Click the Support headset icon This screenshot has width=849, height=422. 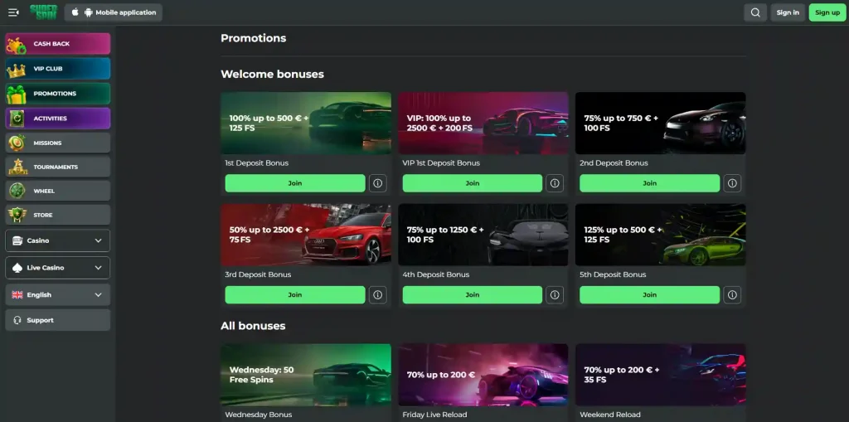(x=17, y=320)
